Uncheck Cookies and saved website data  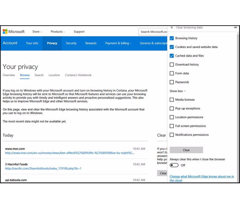(x=172, y=47)
